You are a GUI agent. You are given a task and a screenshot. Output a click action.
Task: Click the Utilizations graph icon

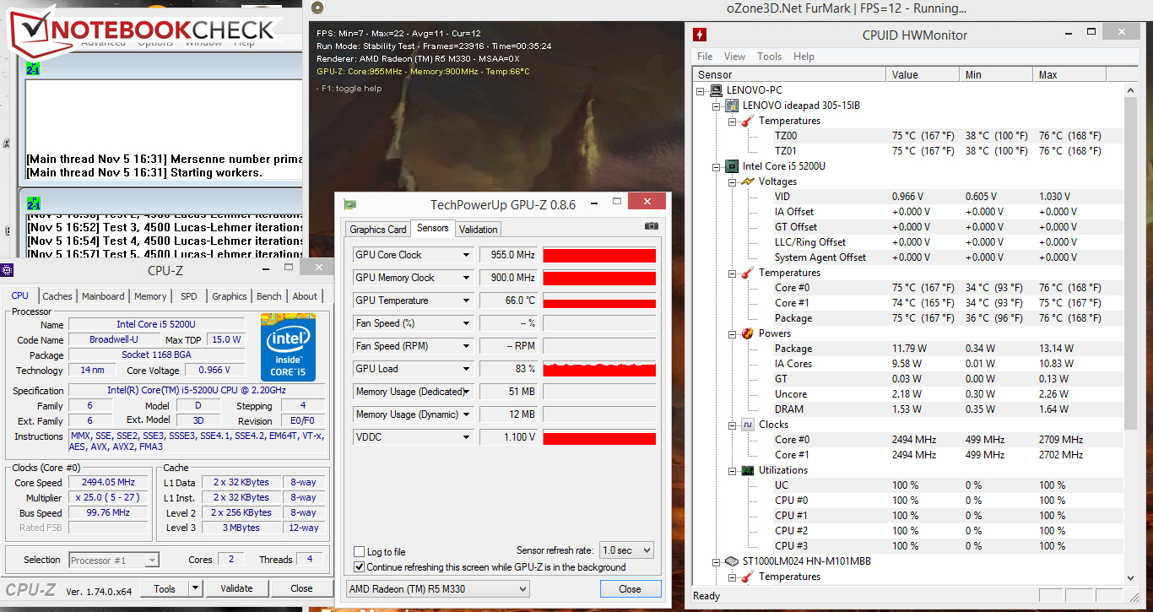pyautogui.click(x=748, y=470)
